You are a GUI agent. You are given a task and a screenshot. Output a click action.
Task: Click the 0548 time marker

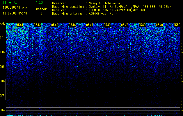click(142, 25)
